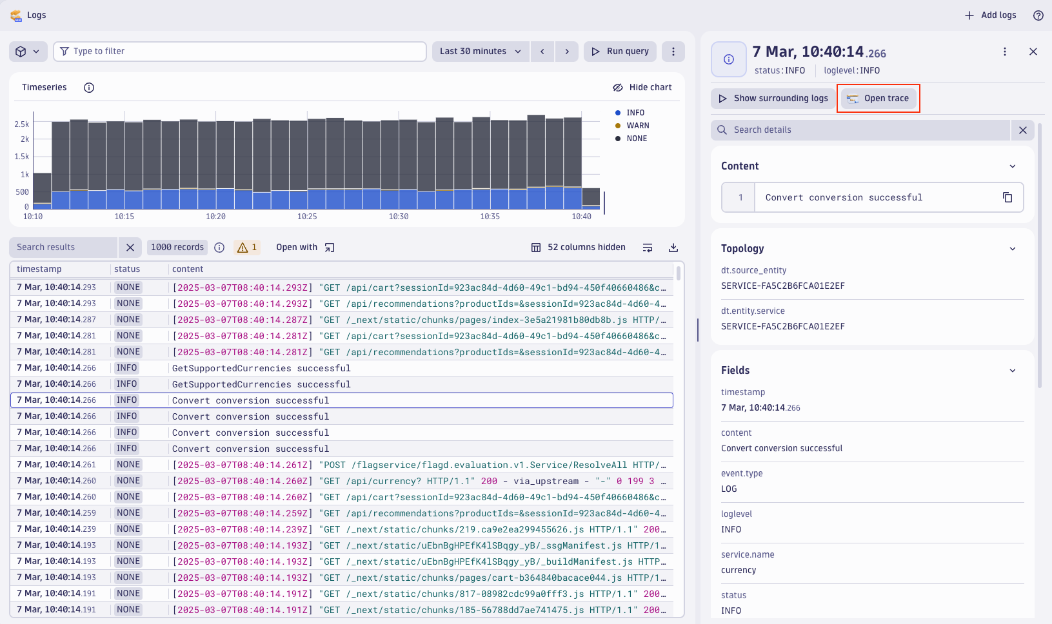Pop out results with the Open with icon

click(x=329, y=247)
